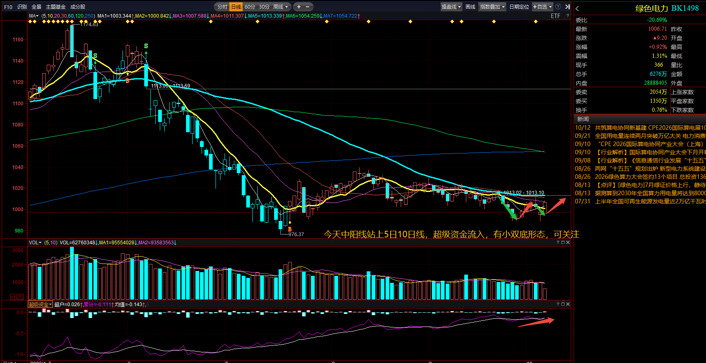Click the x10万 volume unit toggle
This screenshot has height=363, width=706.
17,297
